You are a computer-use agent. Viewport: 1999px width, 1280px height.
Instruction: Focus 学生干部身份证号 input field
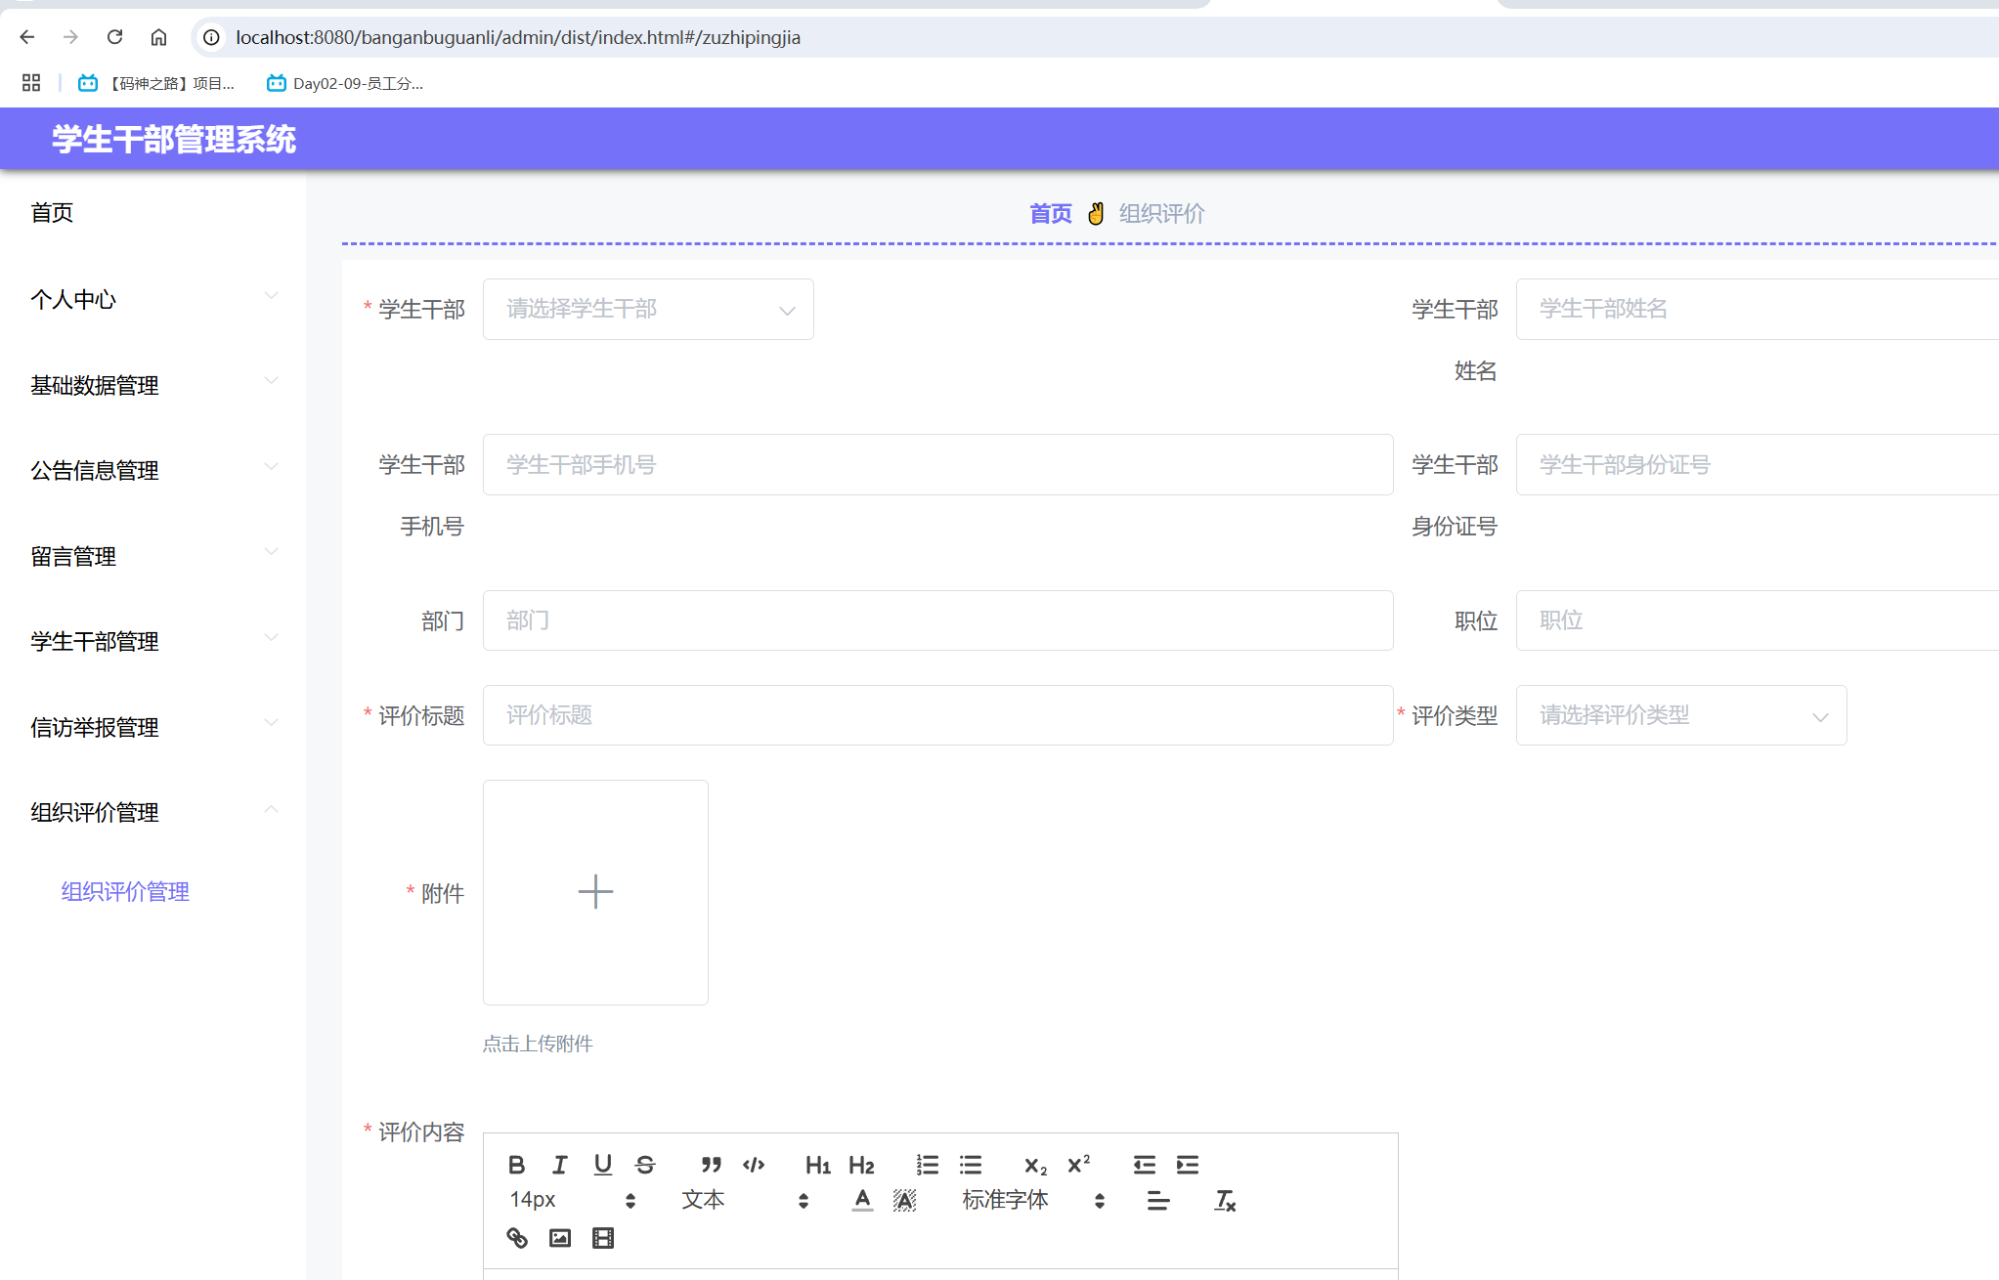[x=1758, y=465]
